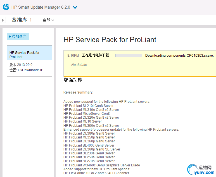Click the HP ProLiant SL230s Gen8 Server line
This screenshot has width=216, height=177.
coord(89,153)
